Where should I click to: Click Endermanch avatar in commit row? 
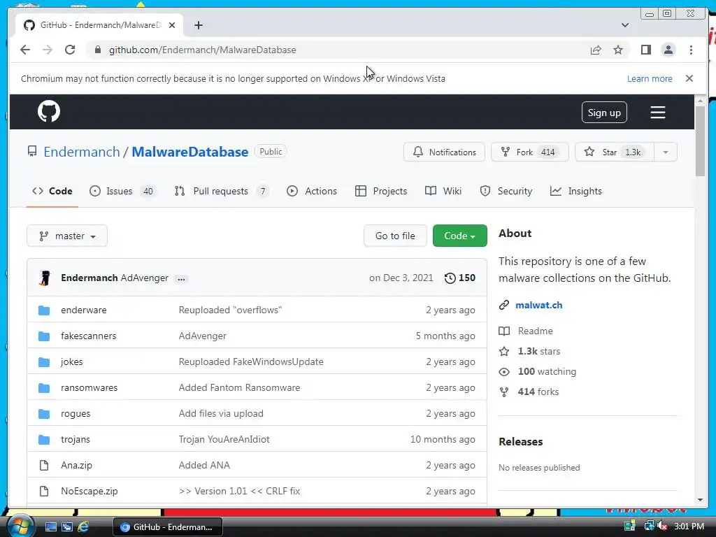tap(45, 278)
